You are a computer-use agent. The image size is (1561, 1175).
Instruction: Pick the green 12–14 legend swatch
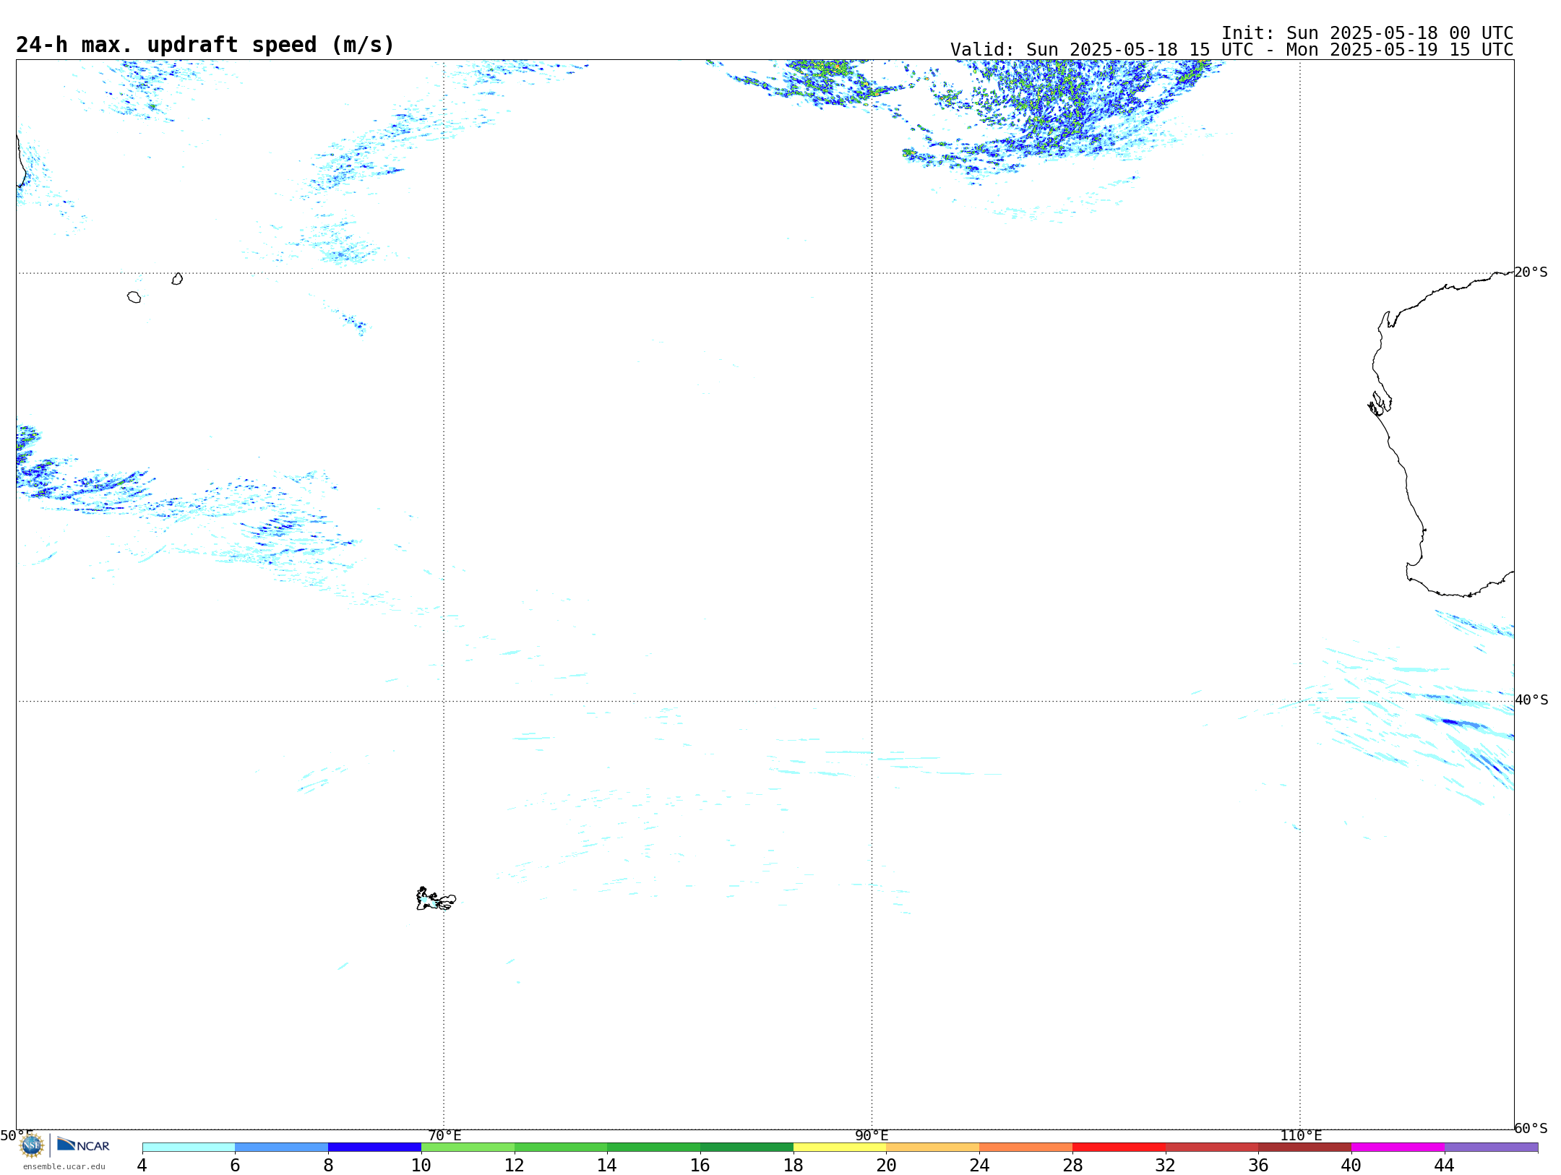tap(561, 1148)
